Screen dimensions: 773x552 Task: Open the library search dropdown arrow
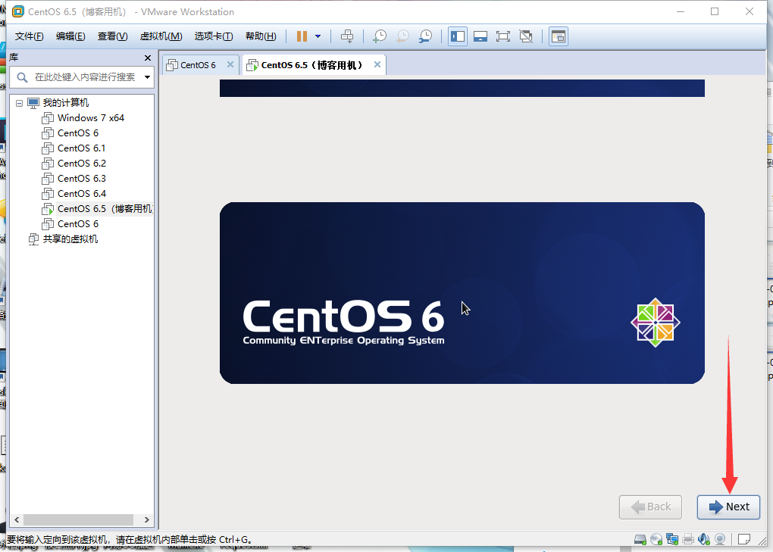146,76
